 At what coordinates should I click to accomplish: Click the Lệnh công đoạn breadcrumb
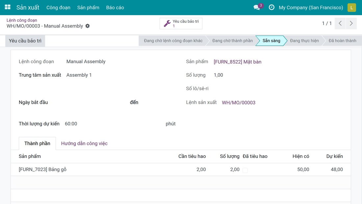tap(22, 20)
